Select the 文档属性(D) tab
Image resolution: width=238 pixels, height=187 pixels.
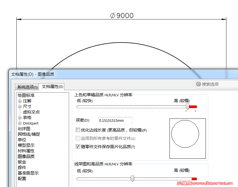pos(52,87)
